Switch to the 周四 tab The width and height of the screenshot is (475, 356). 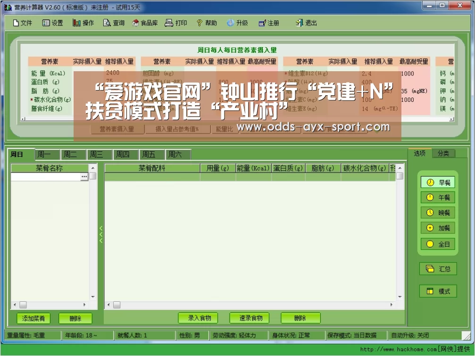126,154
